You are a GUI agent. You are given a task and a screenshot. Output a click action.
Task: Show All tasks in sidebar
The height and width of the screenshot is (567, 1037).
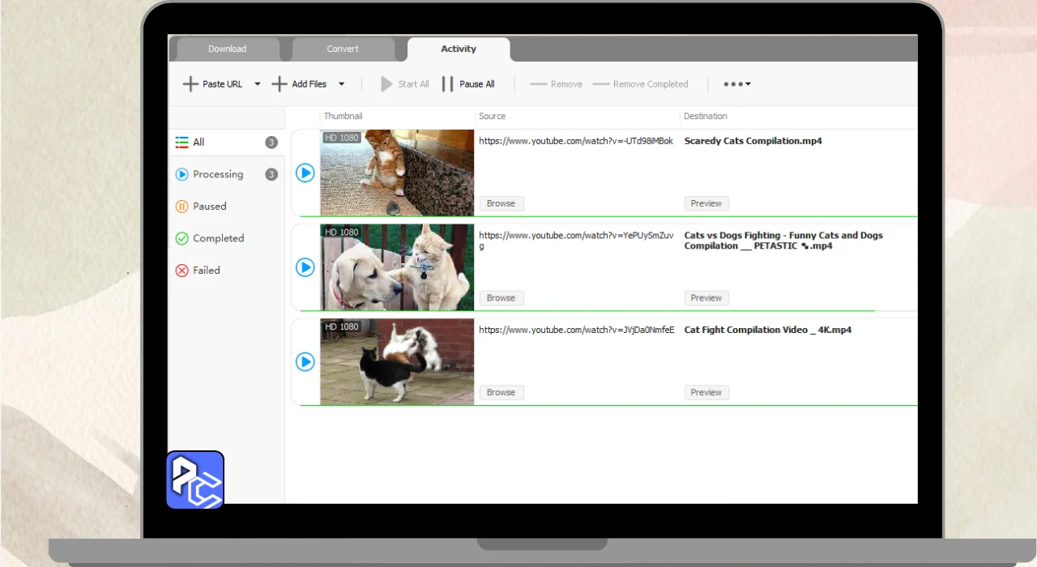coord(198,143)
